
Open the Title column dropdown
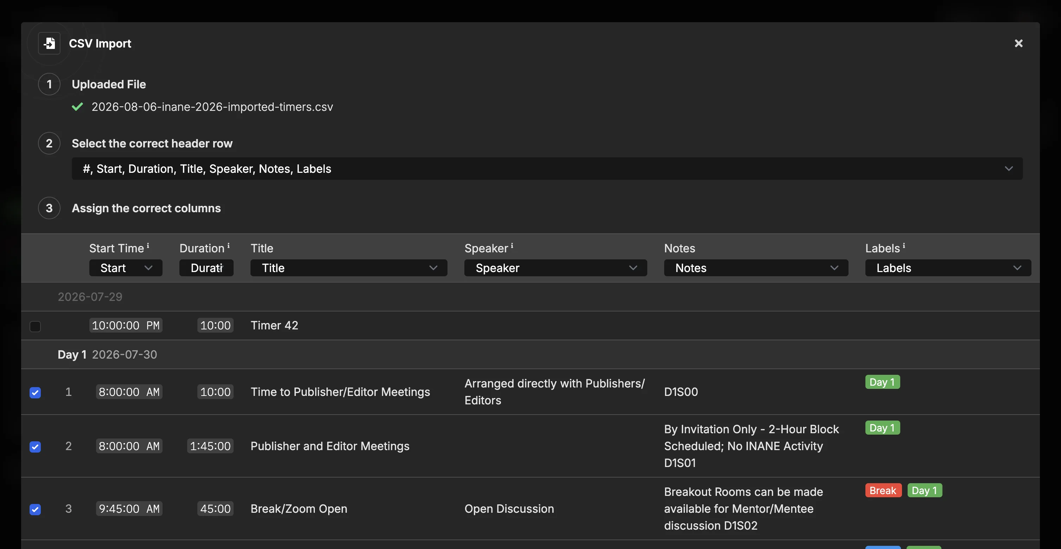(x=349, y=268)
